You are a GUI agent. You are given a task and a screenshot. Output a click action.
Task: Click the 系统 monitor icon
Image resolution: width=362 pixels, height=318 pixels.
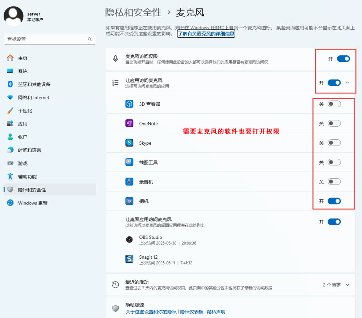(x=10, y=71)
